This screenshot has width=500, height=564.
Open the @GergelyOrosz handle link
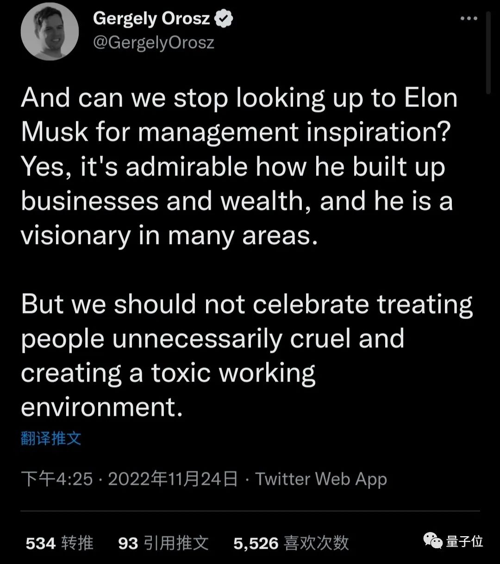click(153, 43)
